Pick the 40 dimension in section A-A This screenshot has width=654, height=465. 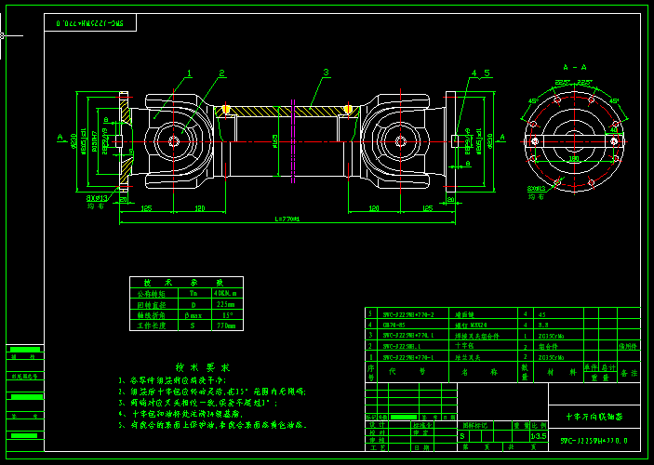tap(614, 129)
